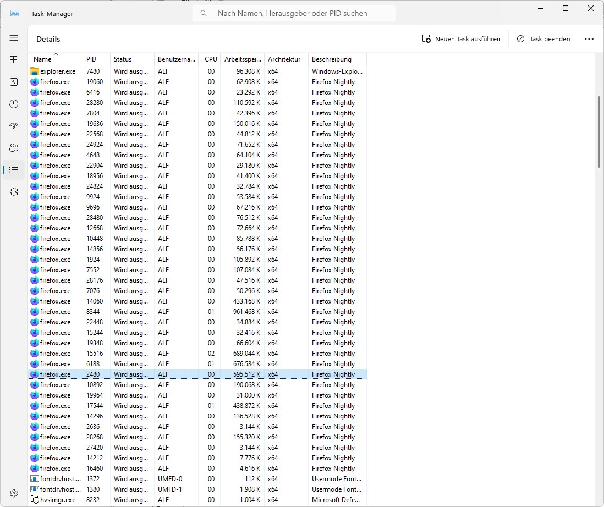The image size is (604, 507).
Task: Click the Task-Manager app icon in the title bar
Action: point(15,14)
